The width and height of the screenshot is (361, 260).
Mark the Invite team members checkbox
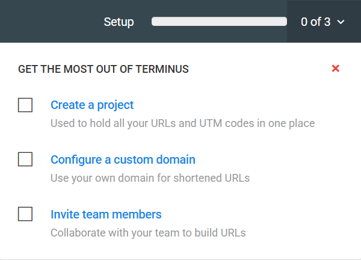click(x=25, y=214)
